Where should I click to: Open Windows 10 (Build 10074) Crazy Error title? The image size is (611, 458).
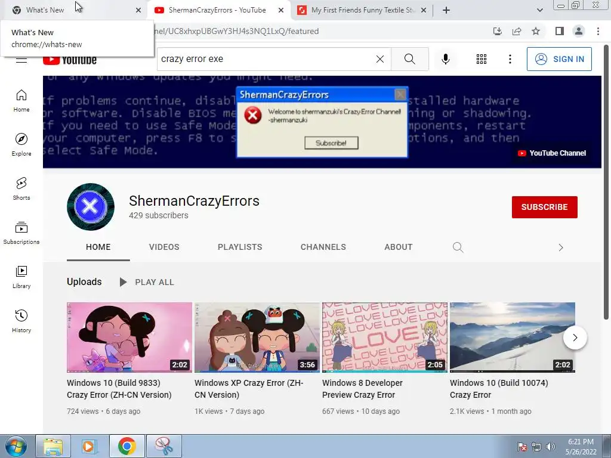(x=499, y=389)
